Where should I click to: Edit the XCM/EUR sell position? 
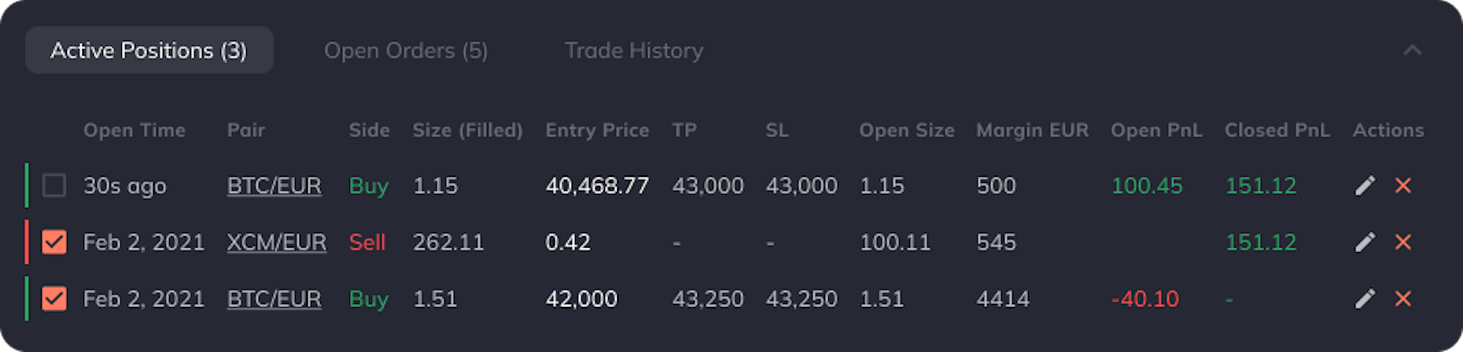pyautogui.click(x=1365, y=242)
